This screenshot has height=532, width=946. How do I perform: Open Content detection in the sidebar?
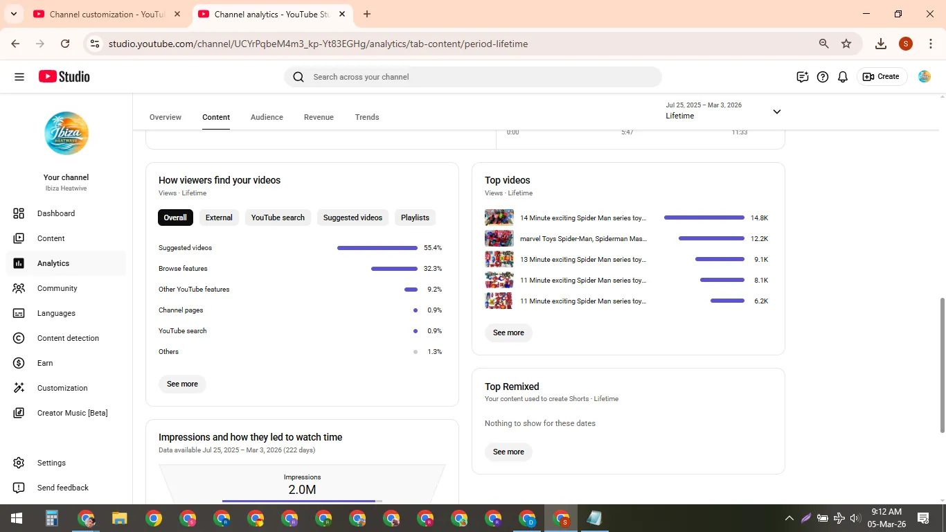pos(66,338)
